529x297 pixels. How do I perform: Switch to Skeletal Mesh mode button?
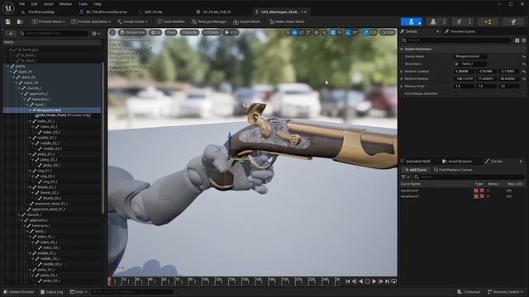pyautogui.click(x=433, y=21)
